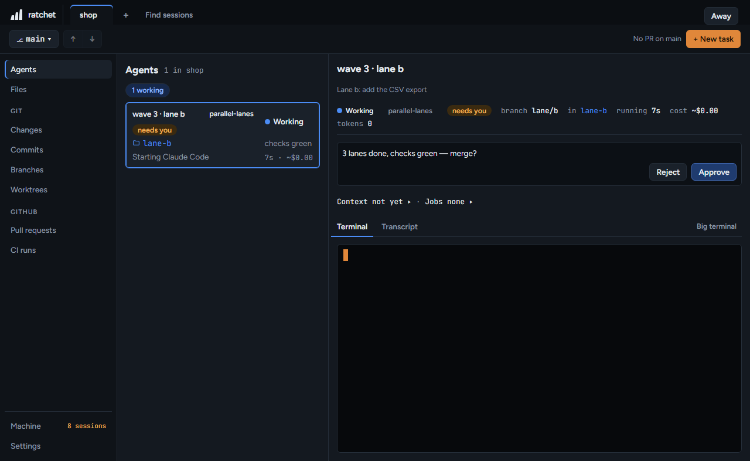750x461 pixels.
Task: Open Pull requests in the sidebar
Action: click(58, 230)
